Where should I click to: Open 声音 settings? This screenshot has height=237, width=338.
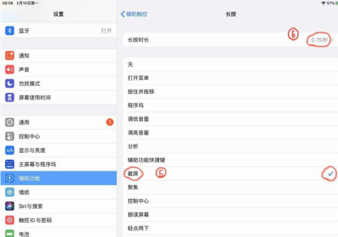tap(58, 69)
